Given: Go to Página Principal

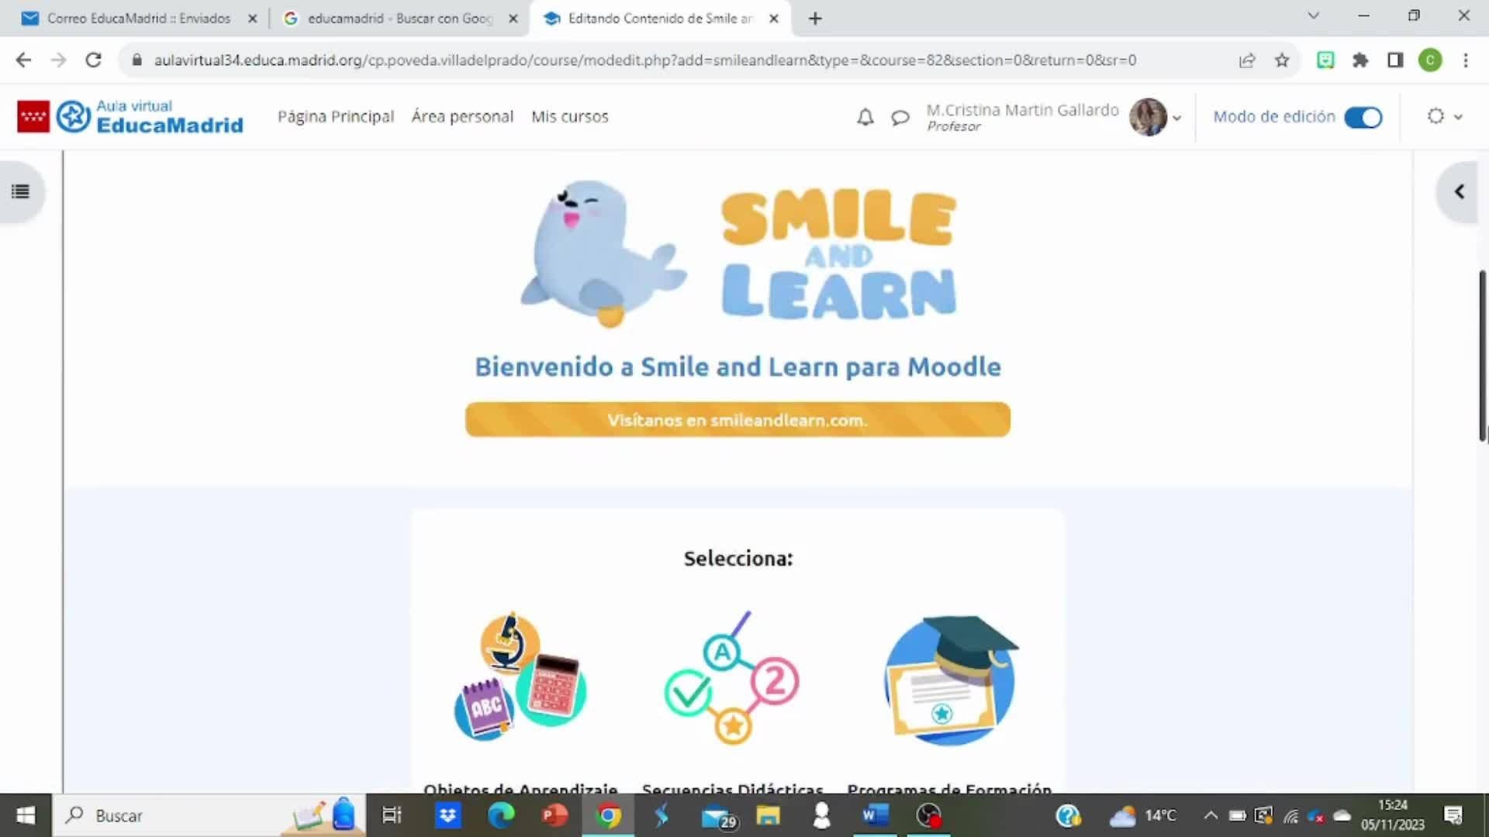Looking at the screenshot, I should click(335, 117).
